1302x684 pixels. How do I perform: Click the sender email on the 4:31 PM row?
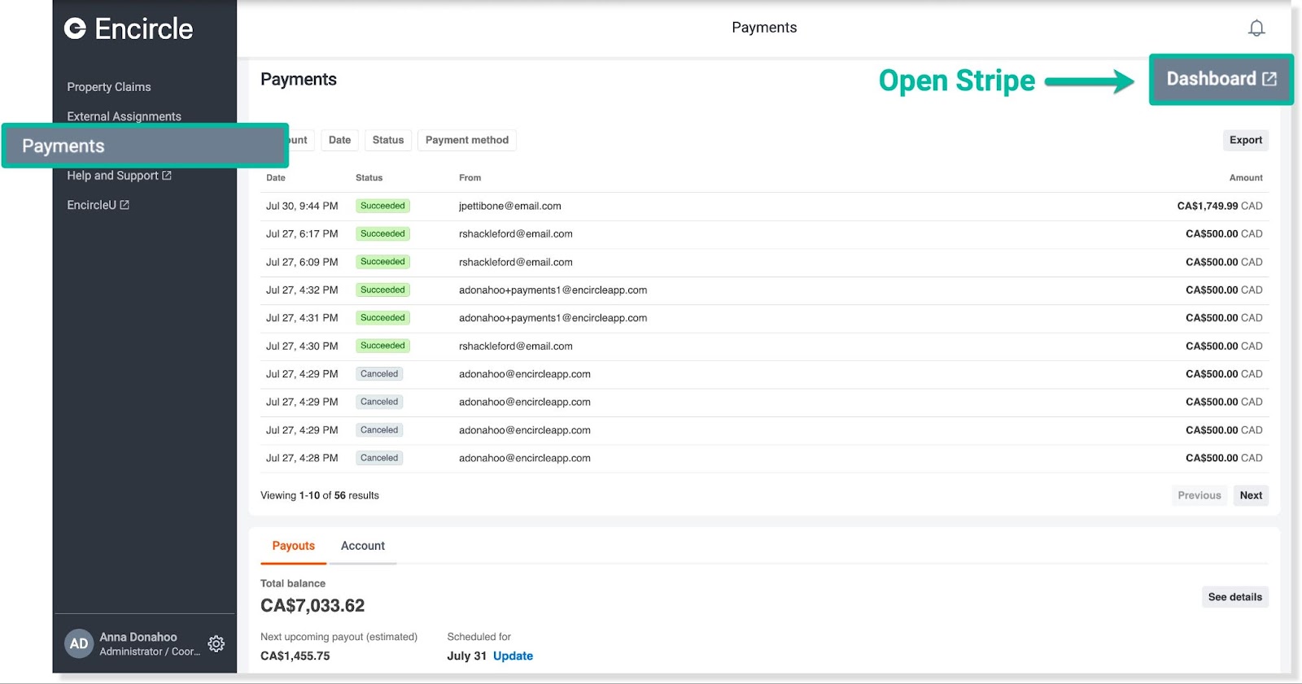point(553,318)
